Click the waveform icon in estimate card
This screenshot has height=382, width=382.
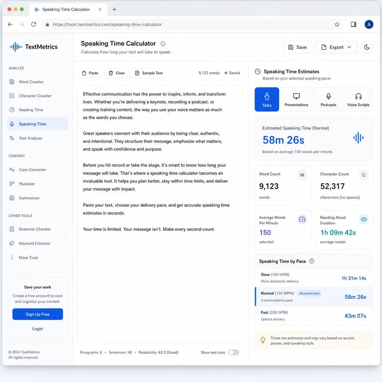(358, 138)
